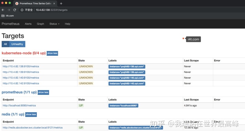The width and height of the screenshot is (245, 134).
Task: Click the yzsjhl82-142.opi.com instance label
Action: tap(127, 84)
